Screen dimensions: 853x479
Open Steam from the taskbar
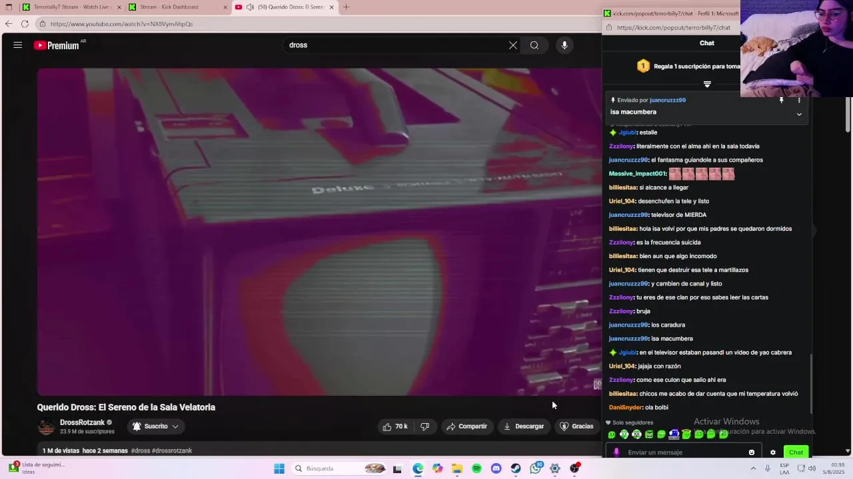click(516, 468)
